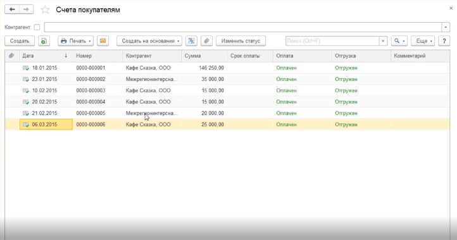Click the copy document icon beside Создать
457x240 pixels.
44,41
